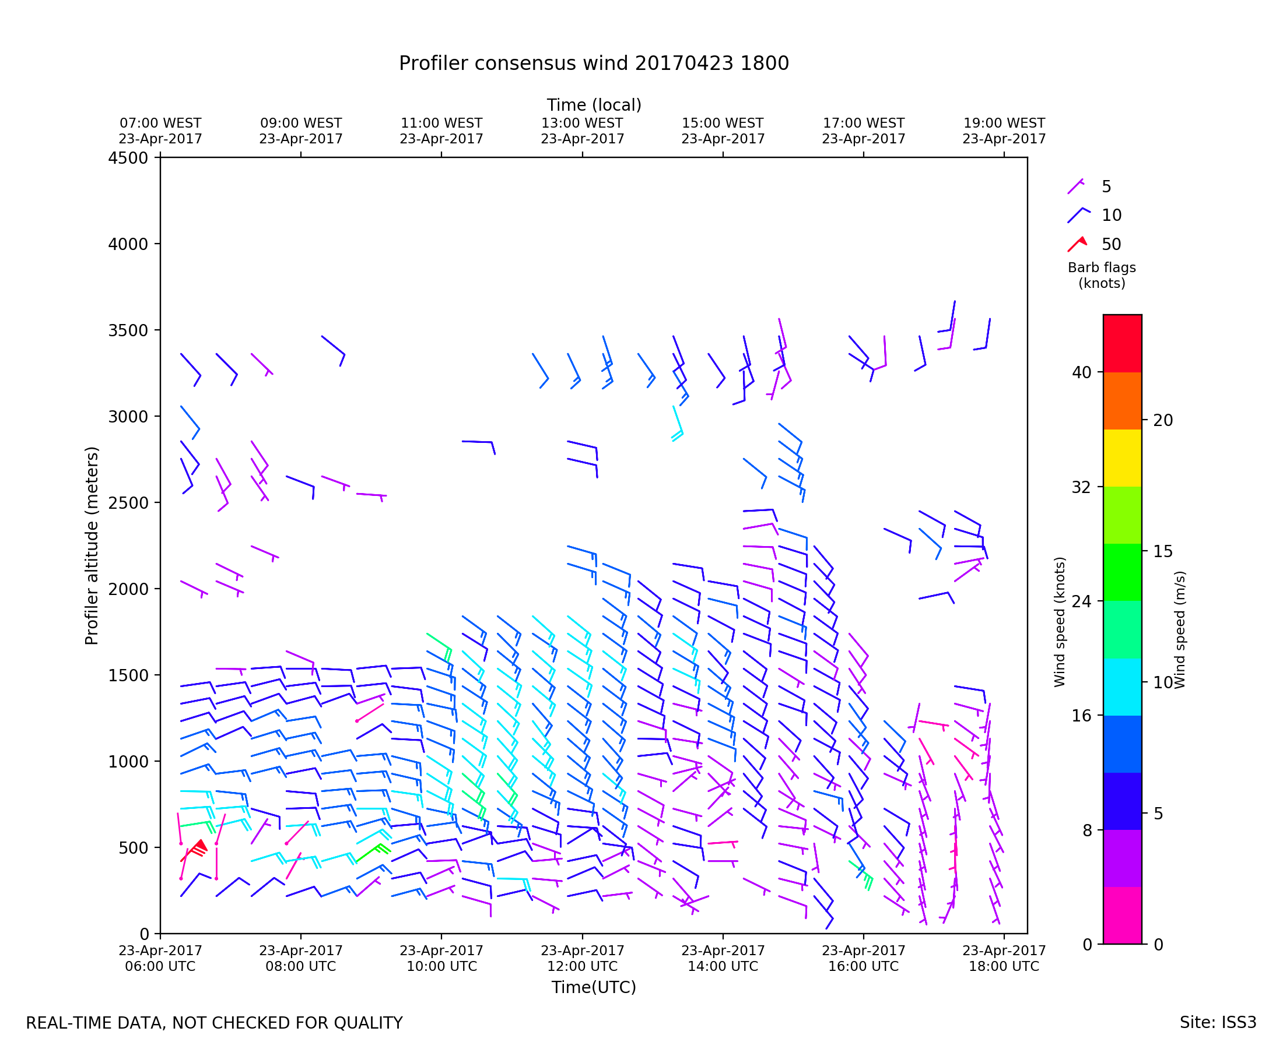Click the 'Time(UTC)' bottom axis label
Viewport: 1283px width, 1049px height.
[594, 987]
